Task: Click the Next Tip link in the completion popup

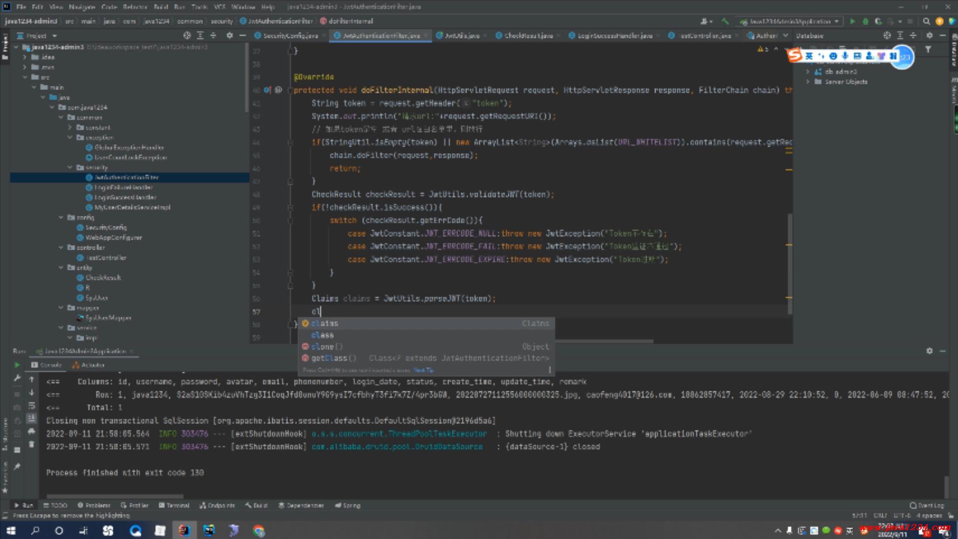Action: coord(424,370)
